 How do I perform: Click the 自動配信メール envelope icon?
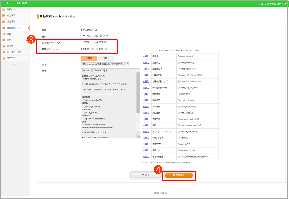pyautogui.click(x=4, y=28)
